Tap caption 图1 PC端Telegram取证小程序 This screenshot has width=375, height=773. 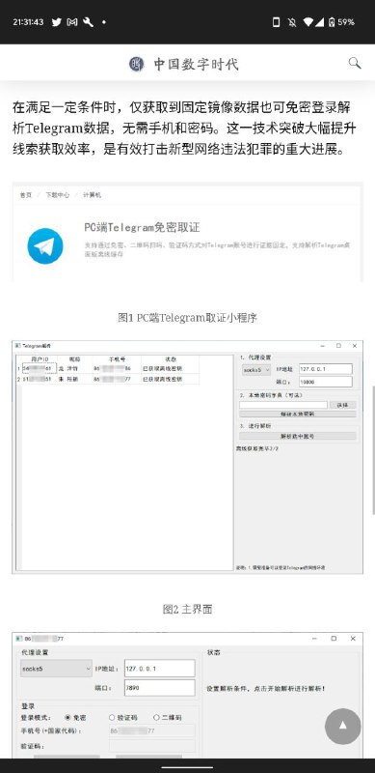(187, 318)
